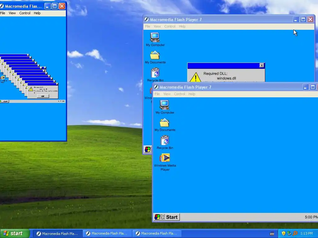
Task: Open Control menu in back Flash Player 7 window
Action: pyautogui.click(x=170, y=26)
